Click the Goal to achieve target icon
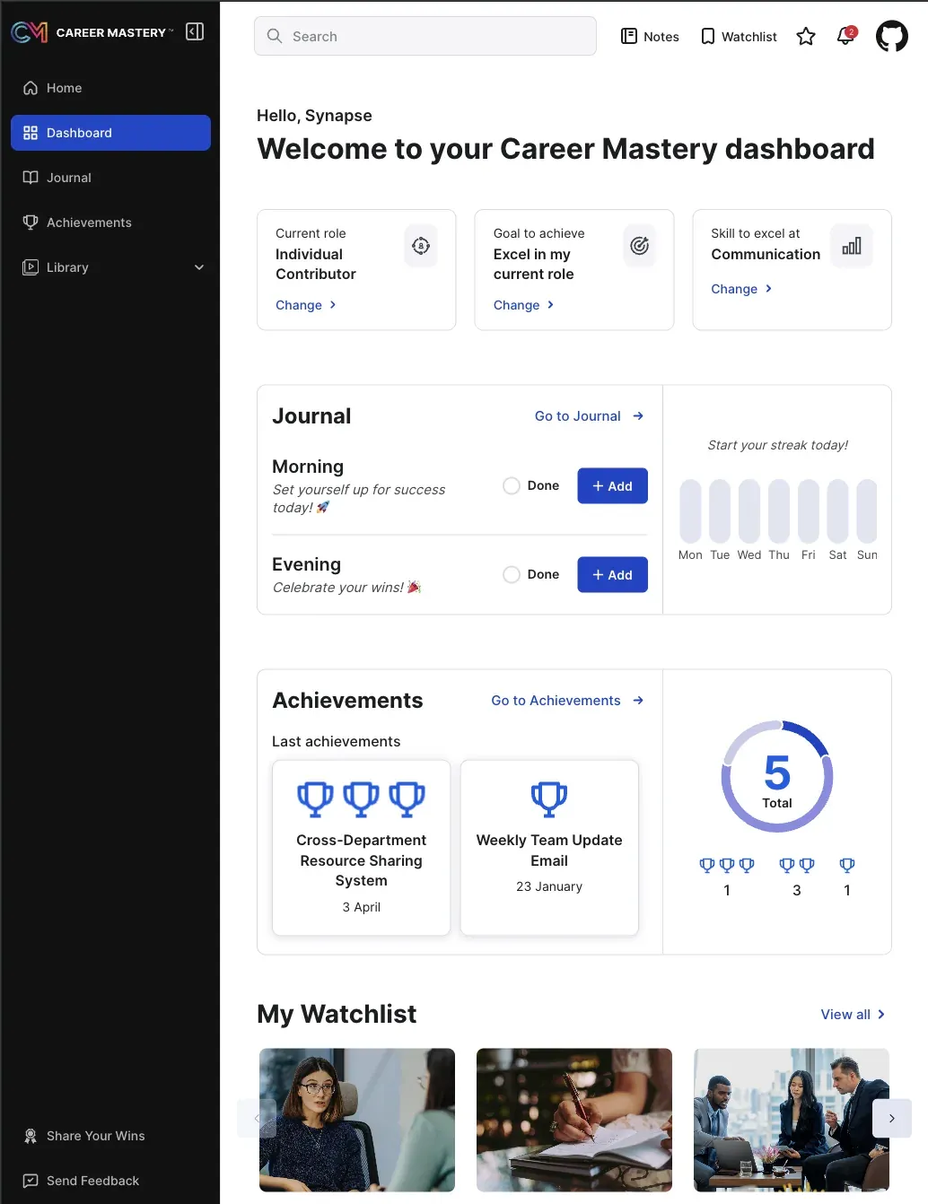 tap(639, 246)
